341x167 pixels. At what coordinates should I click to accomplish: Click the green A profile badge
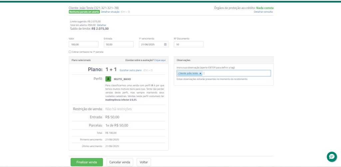(x=108, y=79)
